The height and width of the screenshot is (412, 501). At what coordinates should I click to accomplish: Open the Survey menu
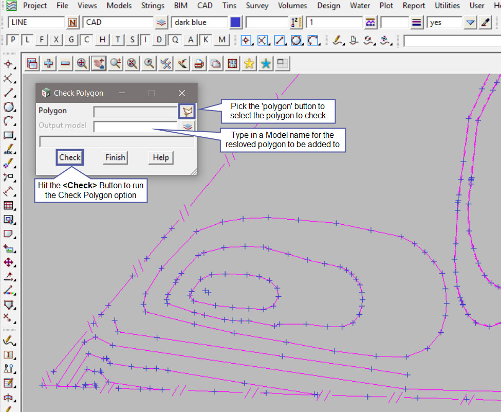pyautogui.click(x=257, y=6)
